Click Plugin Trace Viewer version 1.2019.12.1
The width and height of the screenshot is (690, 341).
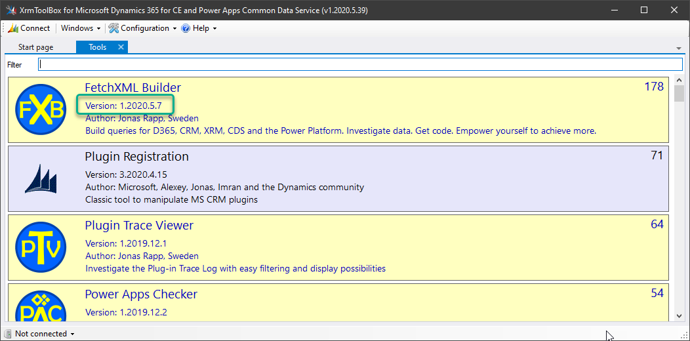(x=126, y=243)
